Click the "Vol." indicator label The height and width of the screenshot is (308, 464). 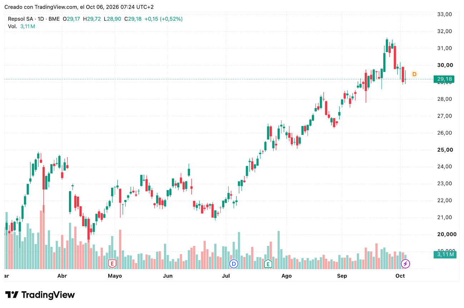tap(13, 26)
